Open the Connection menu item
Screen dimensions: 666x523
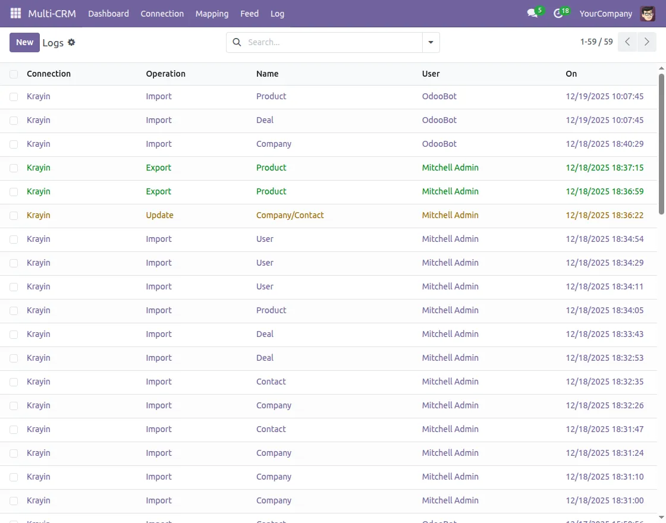click(162, 13)
